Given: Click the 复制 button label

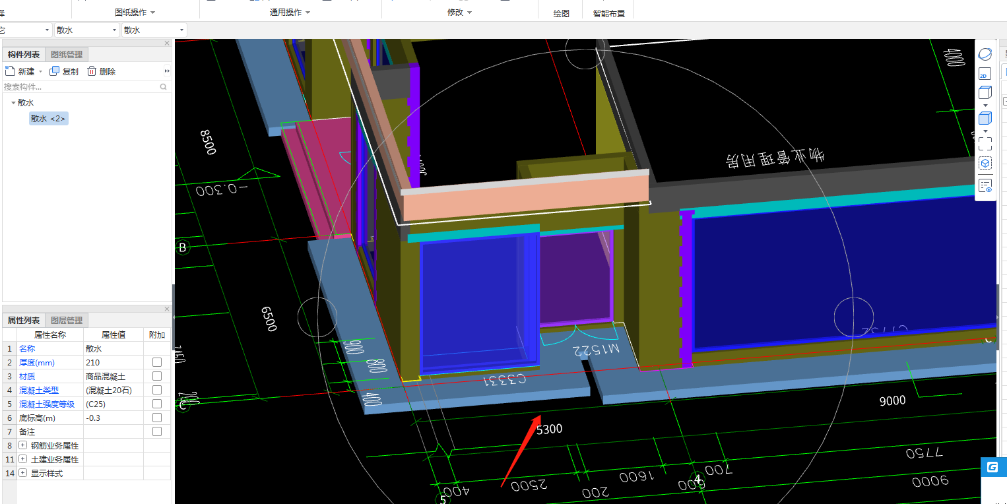Looking at the screenshot, I should coord(71,71).
